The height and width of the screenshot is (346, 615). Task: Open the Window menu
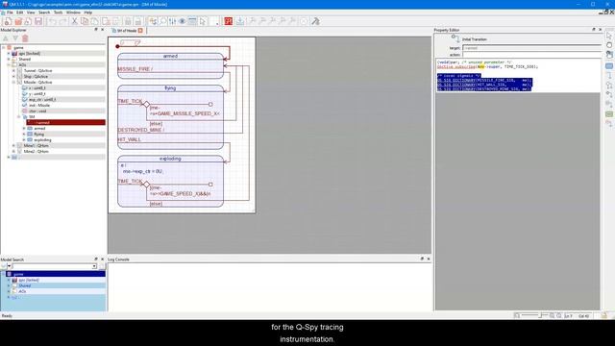point(73,12)
